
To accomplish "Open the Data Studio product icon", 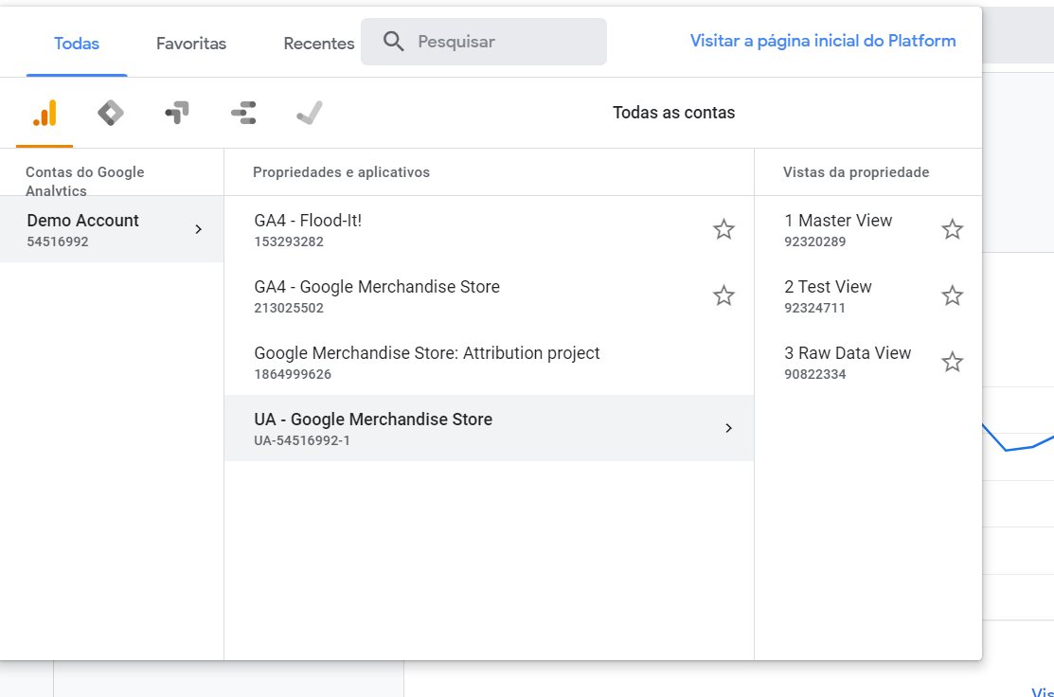I will pos(243,113).
